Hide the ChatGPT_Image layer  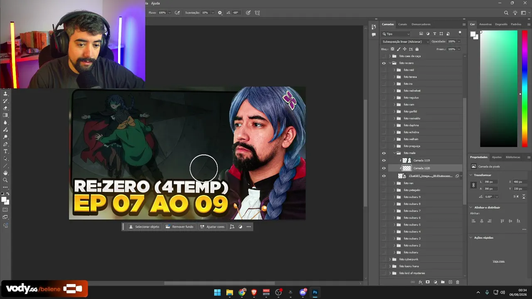click(384, 176)
